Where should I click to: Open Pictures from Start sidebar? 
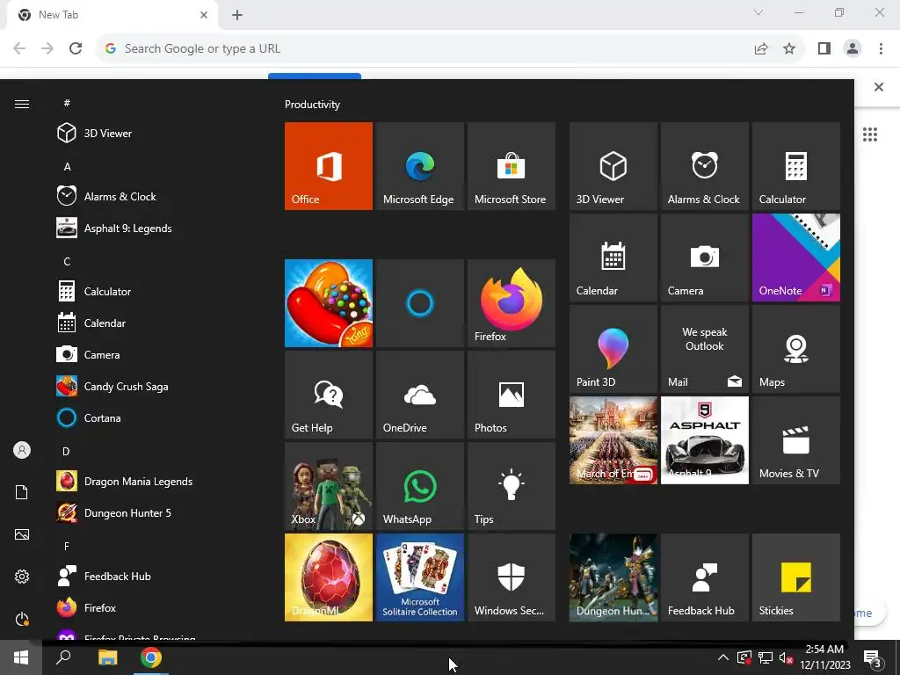click(x=22, y=534)
